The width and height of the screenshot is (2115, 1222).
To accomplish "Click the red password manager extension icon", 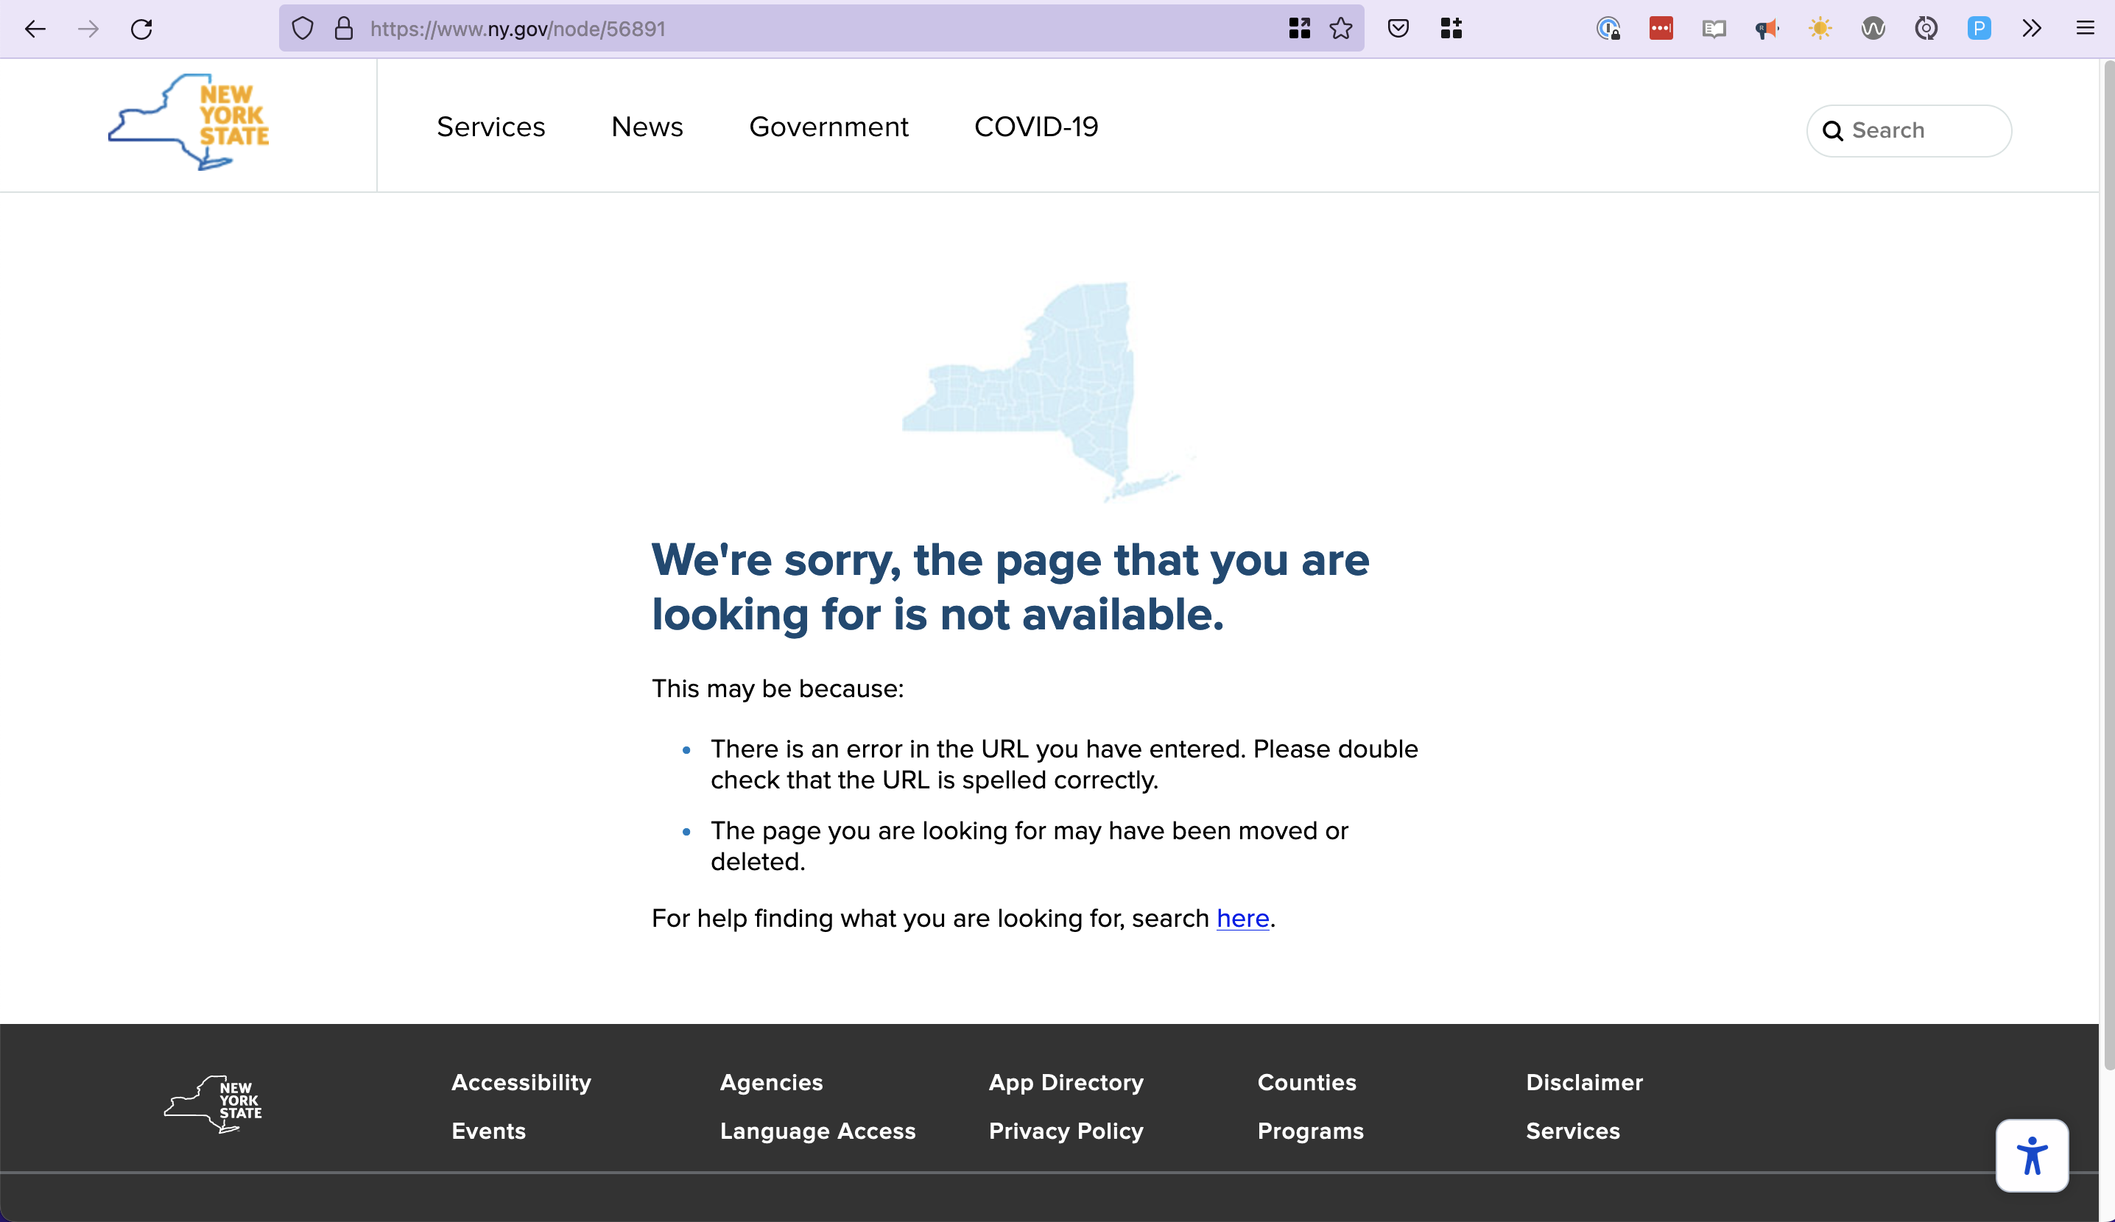I will (x=1660, y=29).
